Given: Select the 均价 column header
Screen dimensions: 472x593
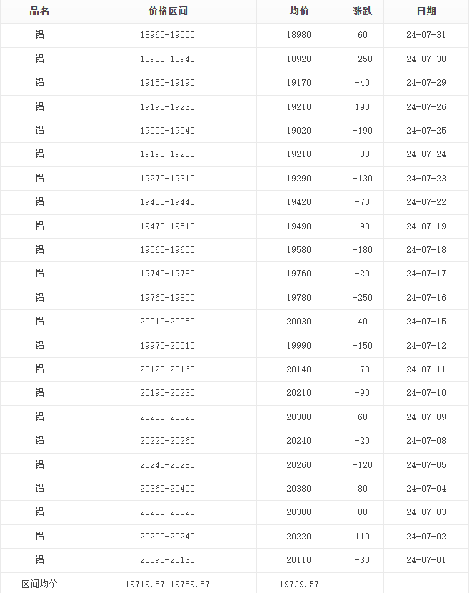Looking at the screenshot, I should 298,11.
